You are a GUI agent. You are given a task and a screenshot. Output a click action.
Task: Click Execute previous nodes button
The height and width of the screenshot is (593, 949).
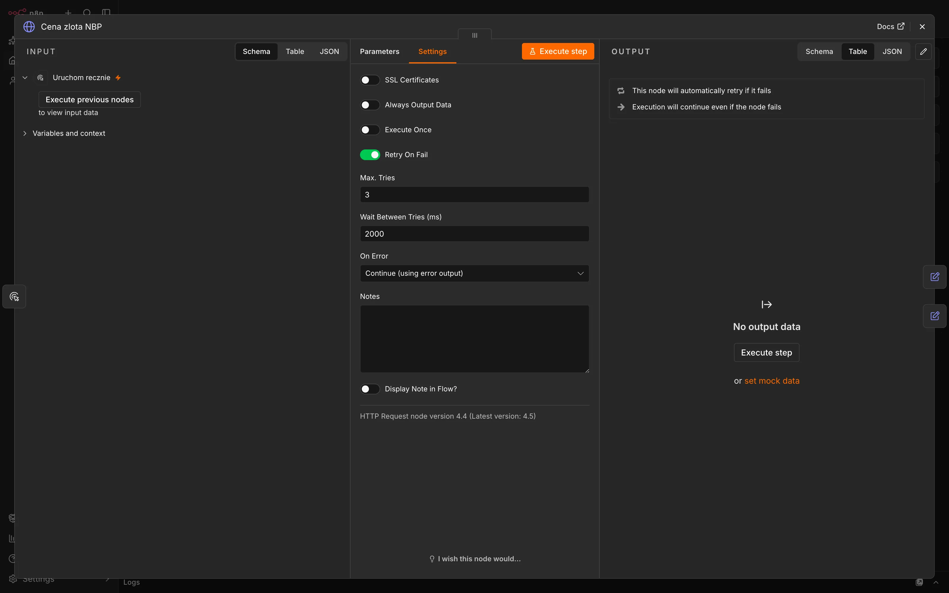(x=89, y=100)
